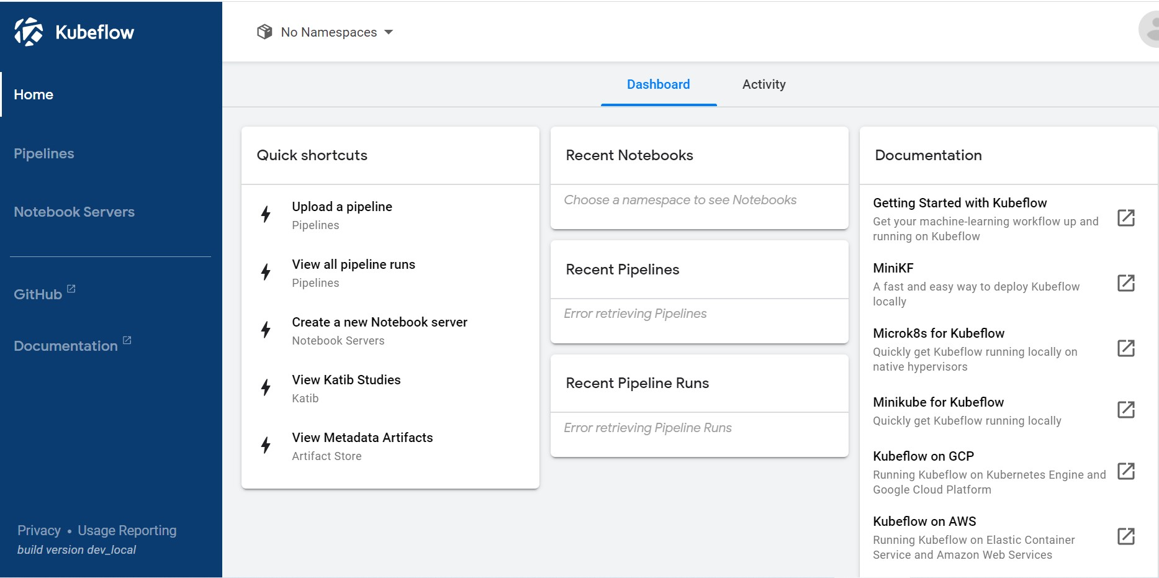Screen dimensions: 1159x578
Task: Switch to the Activity tab
Action: pos(764,84)
